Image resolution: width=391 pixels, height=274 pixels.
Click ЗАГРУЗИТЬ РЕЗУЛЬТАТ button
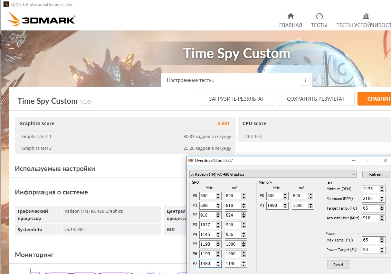click(236, 99)
